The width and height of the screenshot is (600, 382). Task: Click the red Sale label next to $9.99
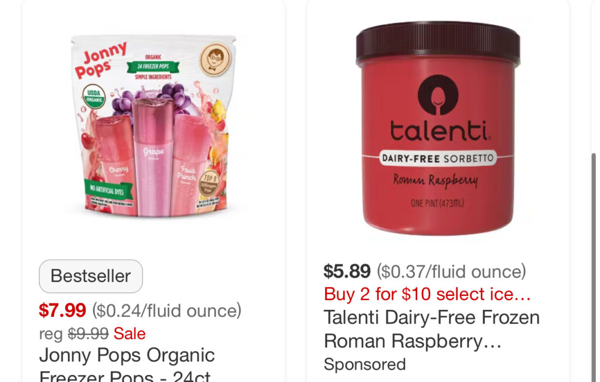click(x=129, y=333)
